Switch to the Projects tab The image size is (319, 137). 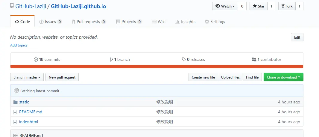point(129,22)
